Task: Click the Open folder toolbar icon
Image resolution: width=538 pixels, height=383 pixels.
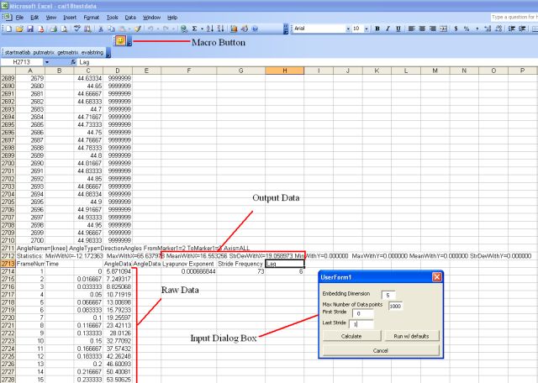Action: 18,29
